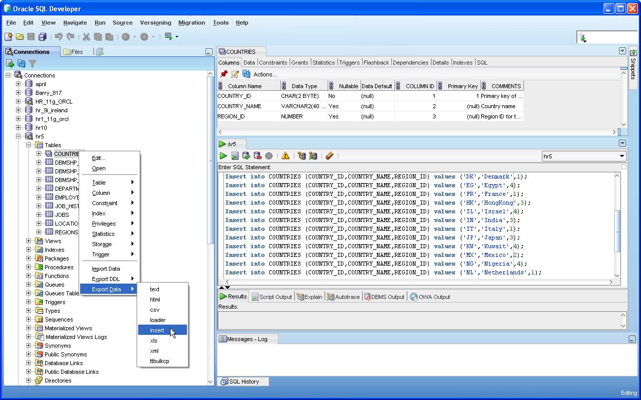Refresh the Connections list
641x400 pixels.
click(21, 63)
